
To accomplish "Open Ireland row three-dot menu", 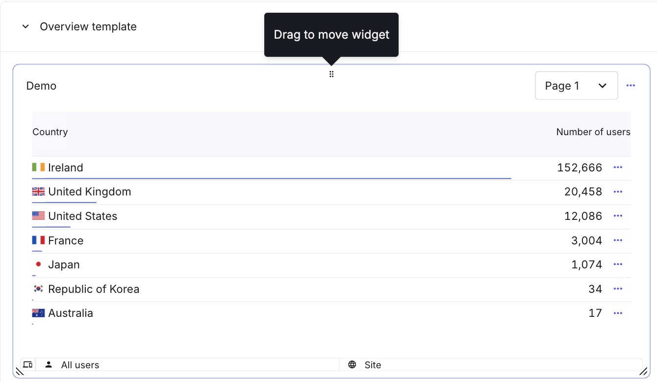I will pyautogui.click(x=618, y=167).
